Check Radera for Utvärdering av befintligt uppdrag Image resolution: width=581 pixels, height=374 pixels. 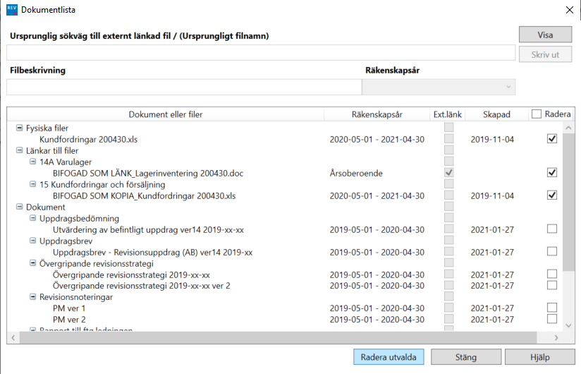(x=551, y=229)
